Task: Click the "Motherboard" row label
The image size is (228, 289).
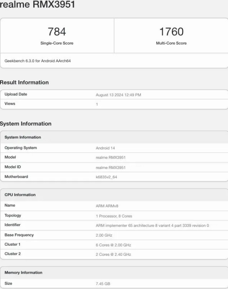Action: point(16,177)
